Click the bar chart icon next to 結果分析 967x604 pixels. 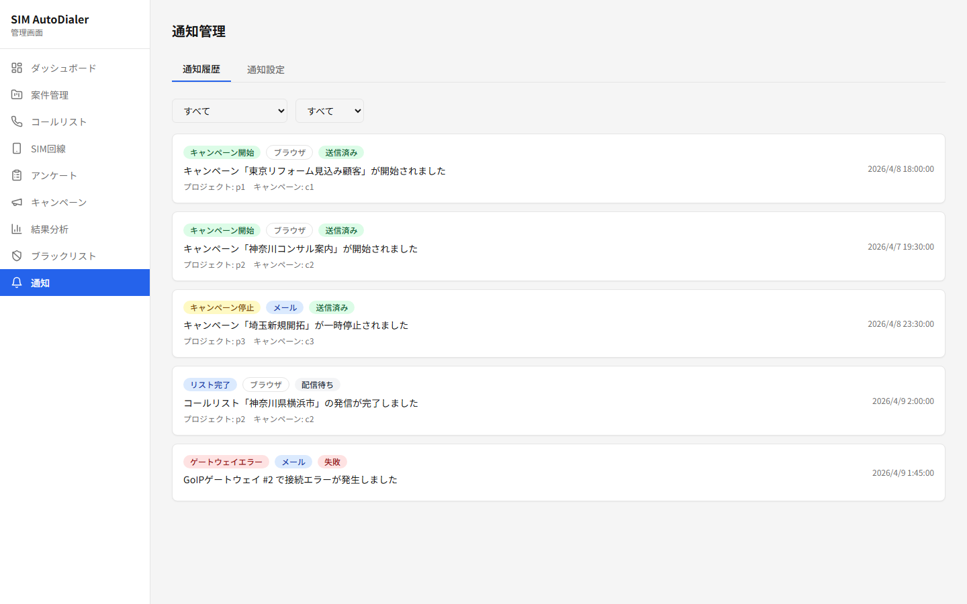tap(17, 229)
